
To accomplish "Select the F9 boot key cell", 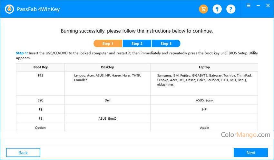I will pos(41,109).
